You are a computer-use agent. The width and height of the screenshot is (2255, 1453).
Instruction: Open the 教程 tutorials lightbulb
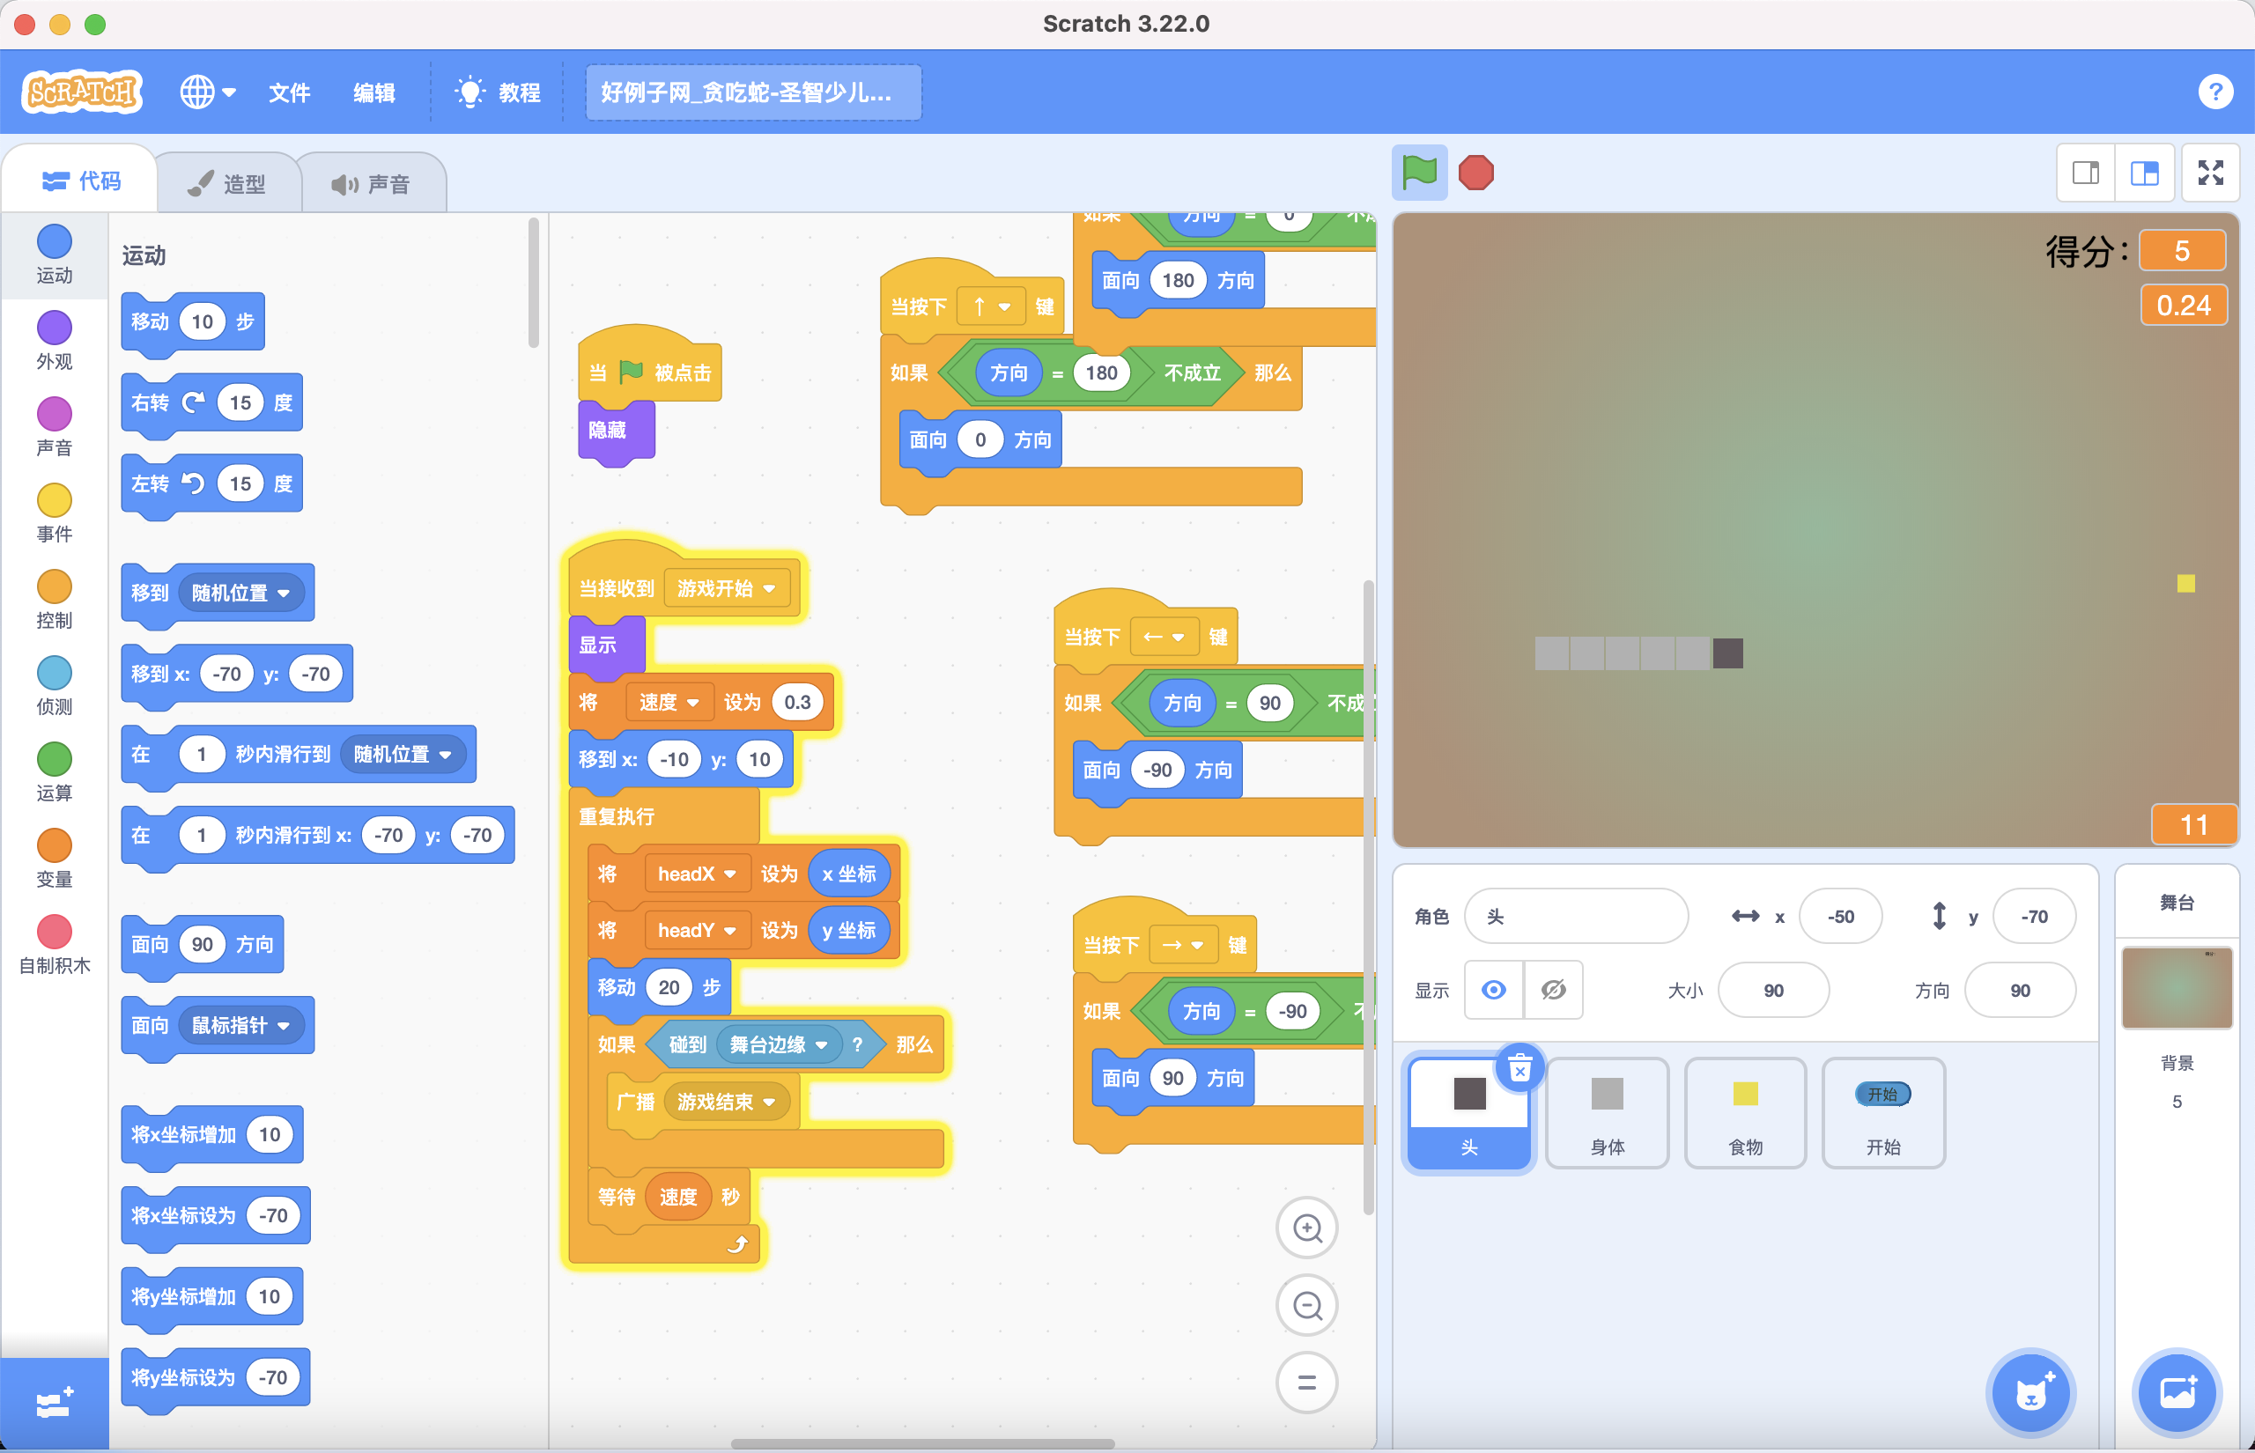(497, 92)
